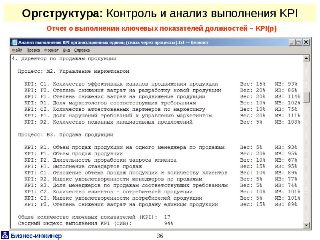Maximize the Notepad window

[298, 42]
